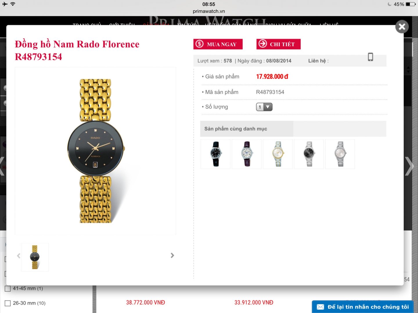Close the product popup with X icon
The image size is (418, 313).
(x=402, y=27)
